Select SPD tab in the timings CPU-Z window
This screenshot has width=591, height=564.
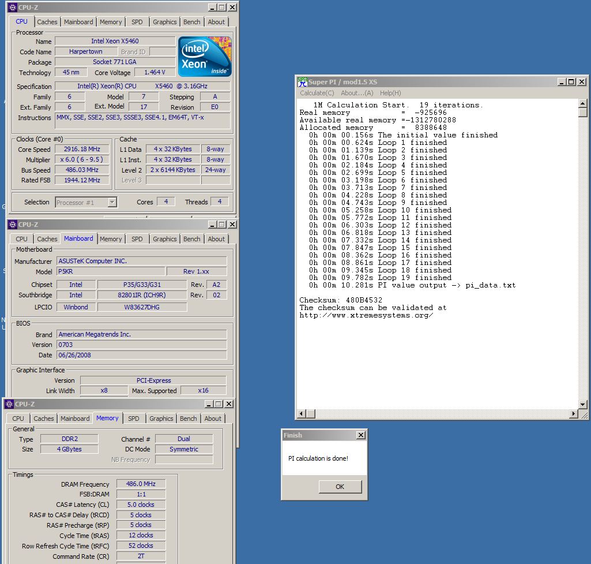click(x=134, y=419)
